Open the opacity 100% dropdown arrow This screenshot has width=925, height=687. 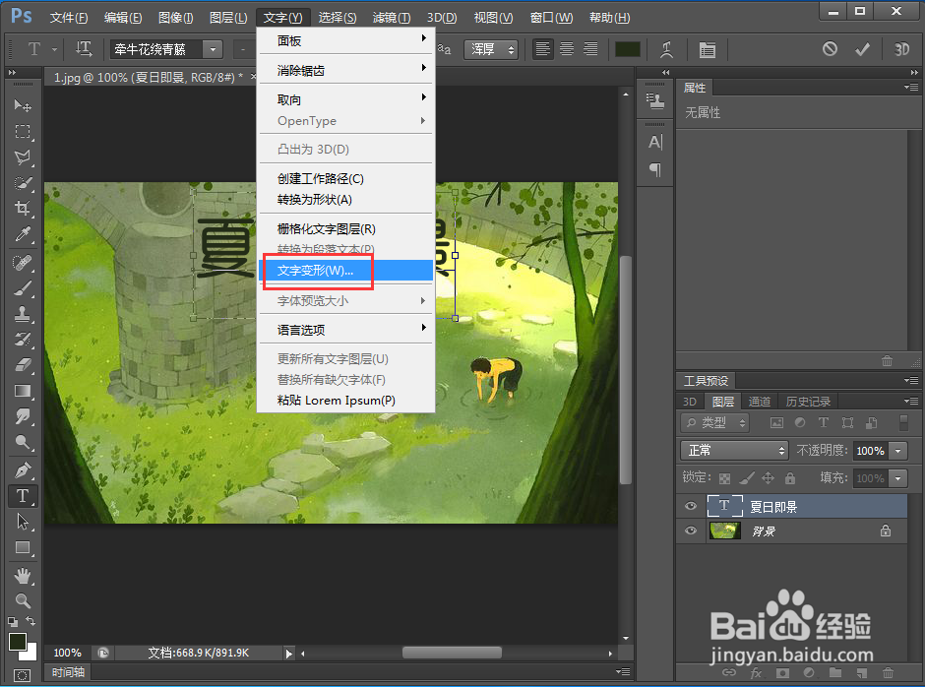click(897, 451)
